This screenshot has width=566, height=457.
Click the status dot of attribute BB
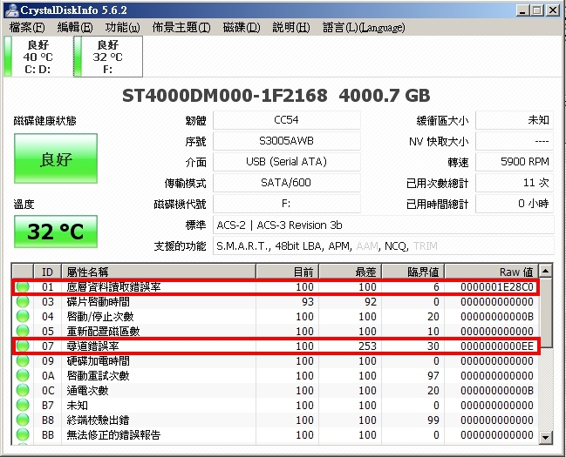(23, 434)
